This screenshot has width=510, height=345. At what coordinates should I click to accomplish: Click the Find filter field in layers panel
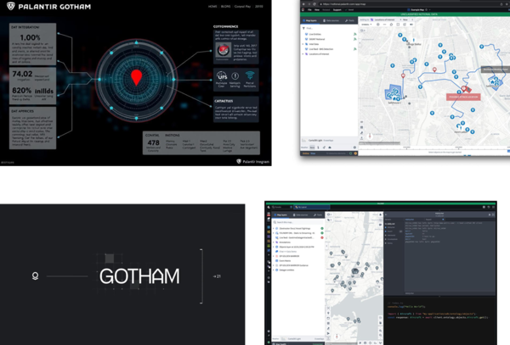(x=328, y=28)
